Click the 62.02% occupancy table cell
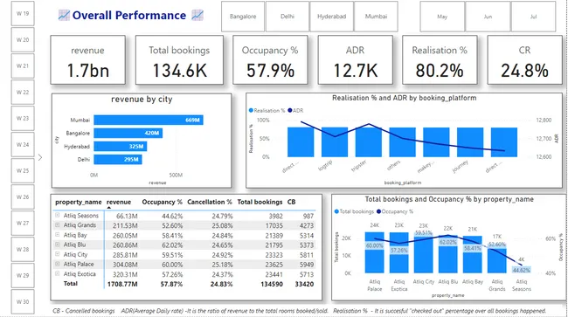 pos(171,245)
